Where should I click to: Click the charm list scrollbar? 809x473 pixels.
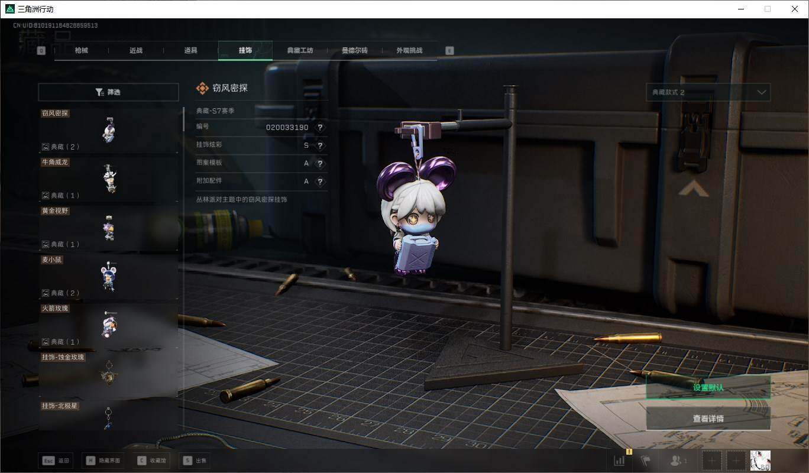tap(183, 118)
